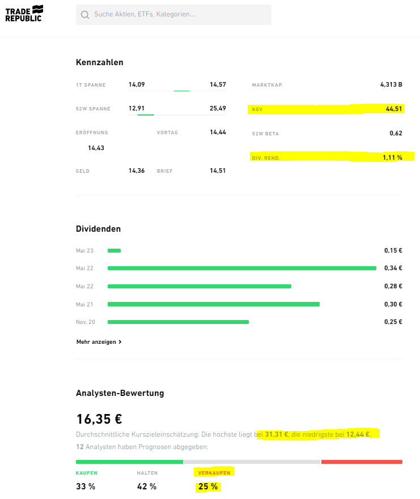The image size is (420, 499).
Task: Click the grey Halten rating bar segment
Action: (252, 462)
